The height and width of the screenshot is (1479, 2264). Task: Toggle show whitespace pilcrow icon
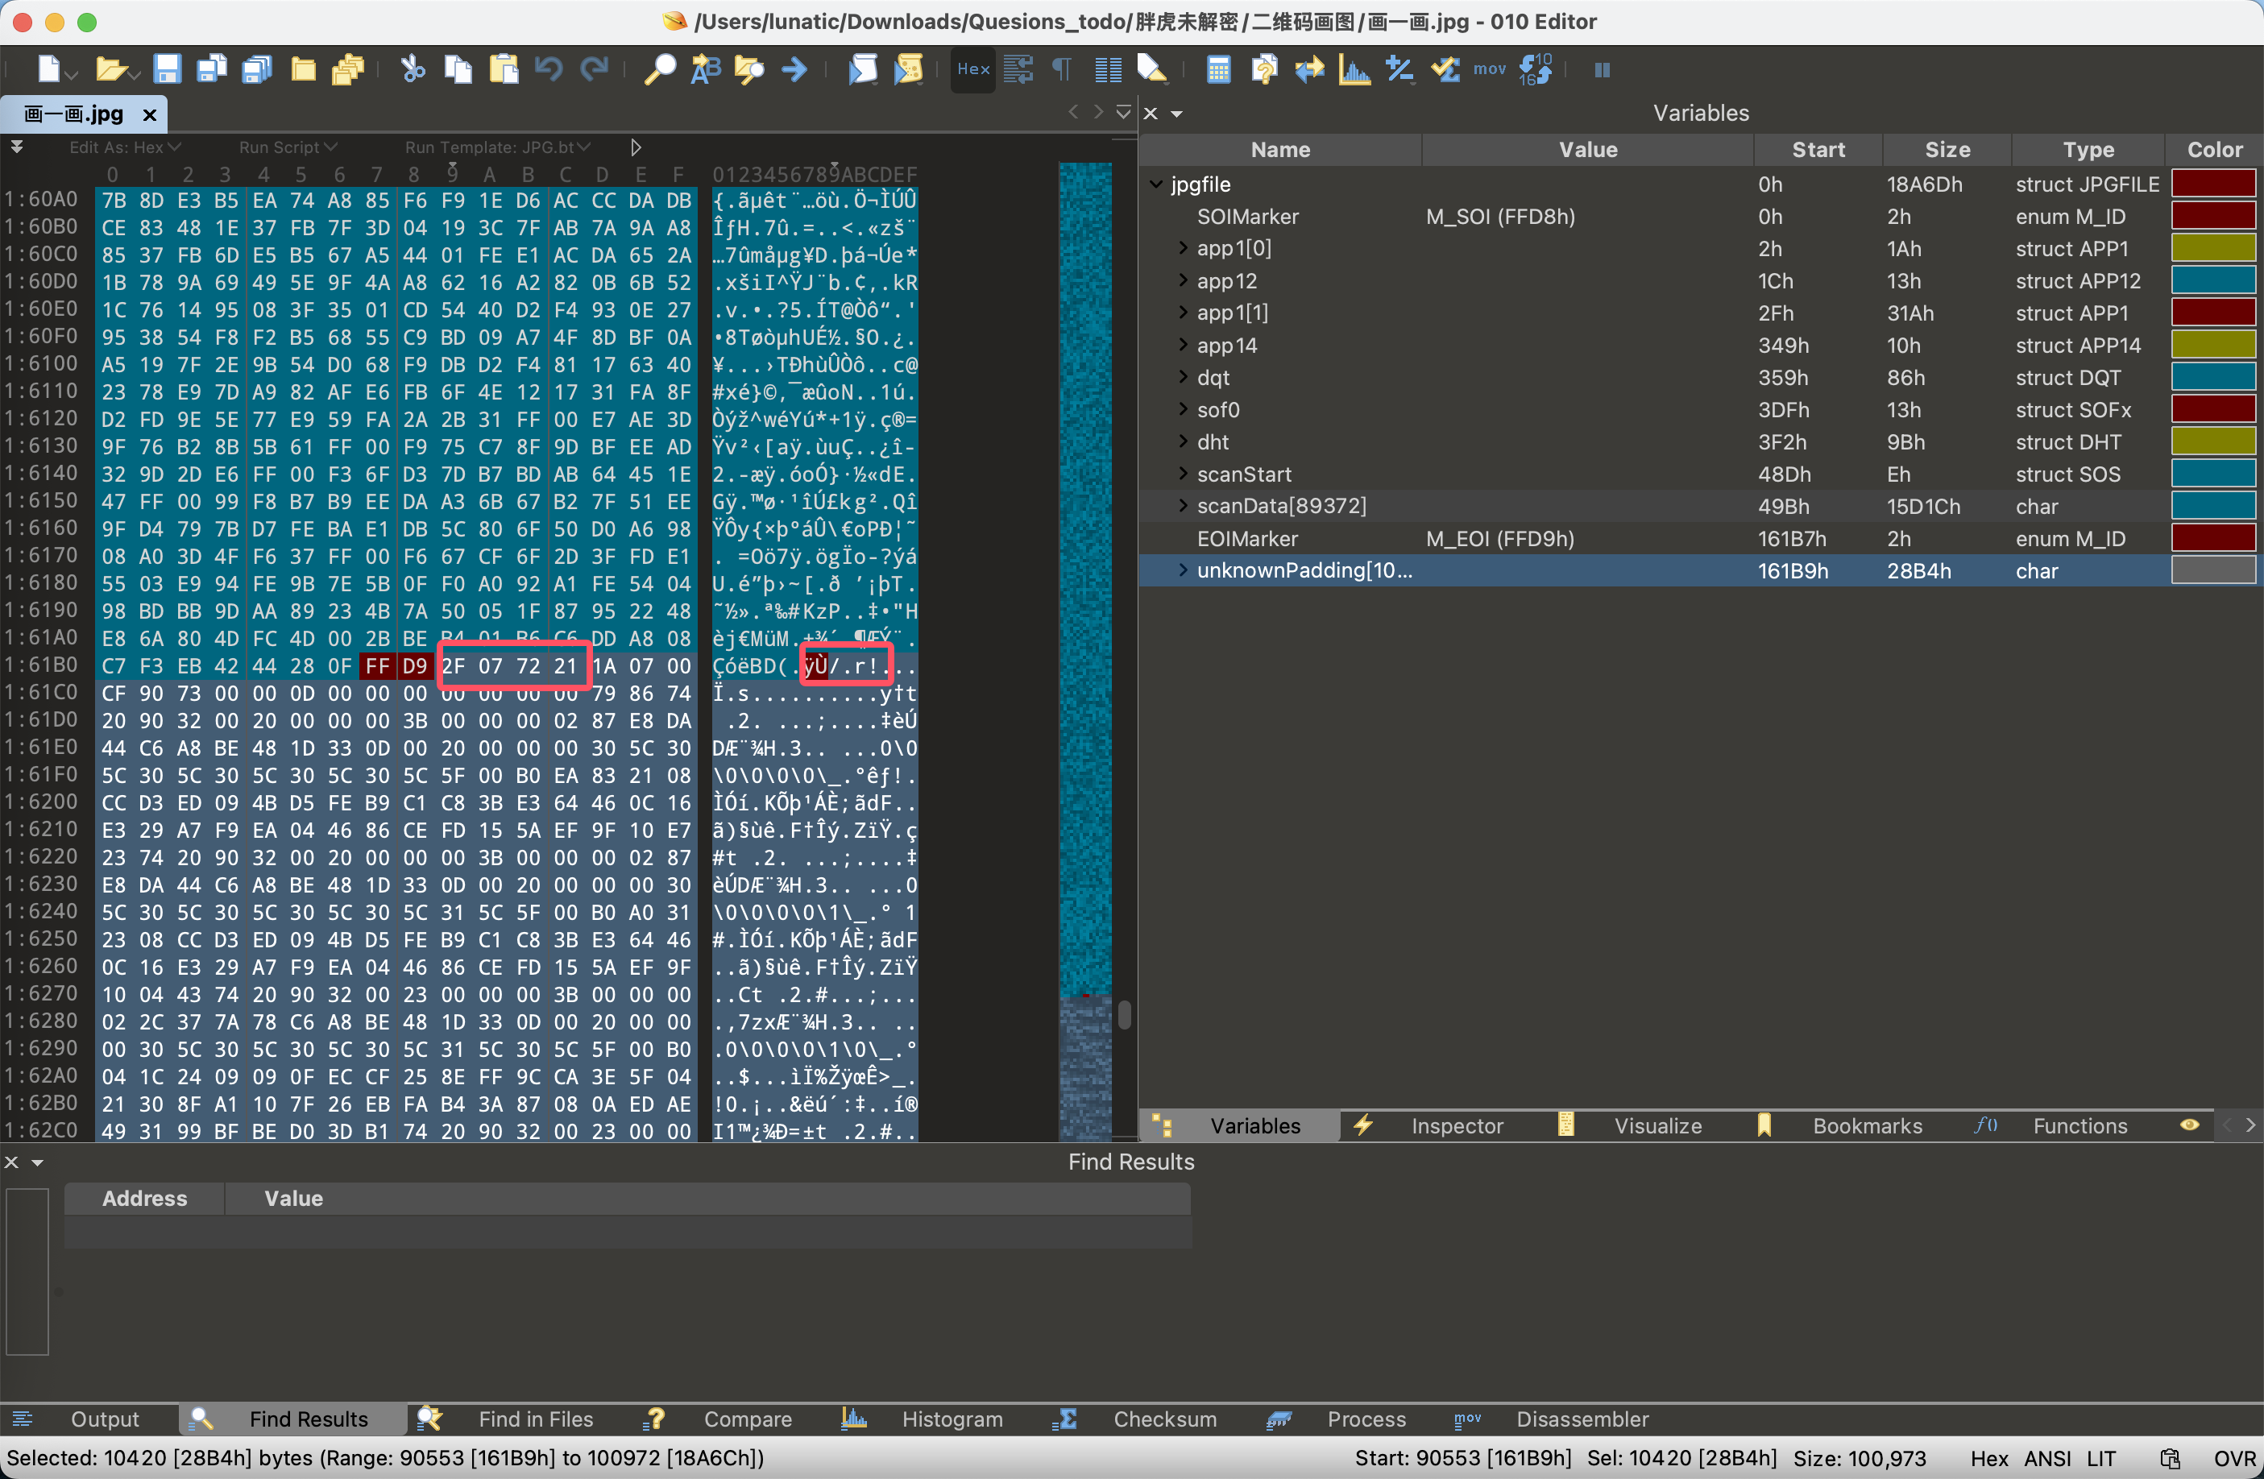1063,69
